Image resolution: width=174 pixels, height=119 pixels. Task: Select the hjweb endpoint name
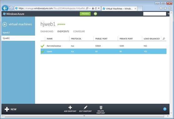pos(49,52)
